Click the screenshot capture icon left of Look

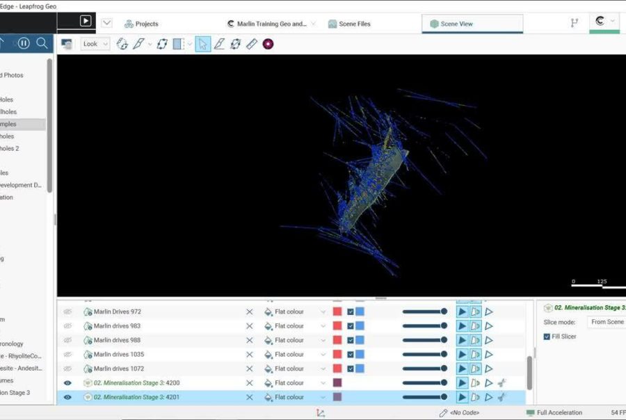(66, 43)
